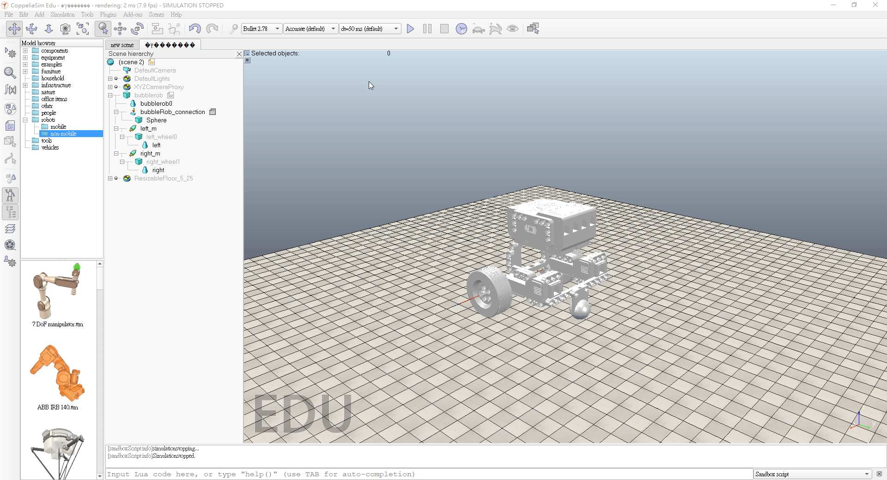Collapse the bubblerob tree node
This screenshot has height=480, width=887.
(110, 96)
